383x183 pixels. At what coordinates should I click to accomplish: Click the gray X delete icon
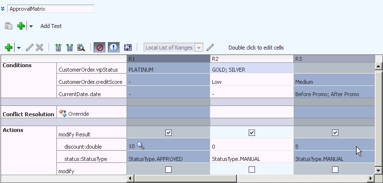point(39,47)
